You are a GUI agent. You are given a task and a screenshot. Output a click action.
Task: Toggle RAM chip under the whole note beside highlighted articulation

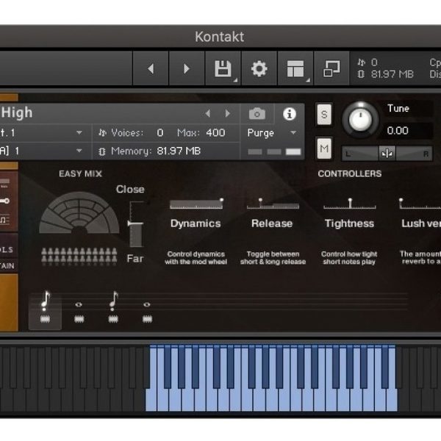(79, 319)
